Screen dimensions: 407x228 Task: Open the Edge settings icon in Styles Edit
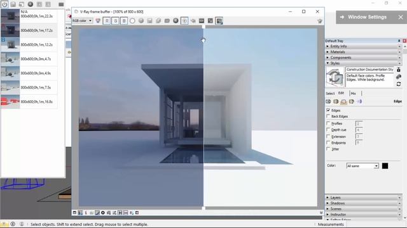click(328, 101)
